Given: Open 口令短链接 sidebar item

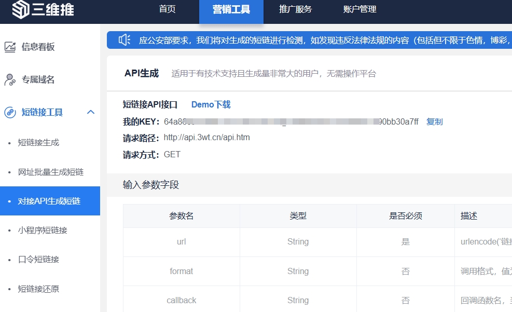Looking at the screenshot, I should click(38, 260).
